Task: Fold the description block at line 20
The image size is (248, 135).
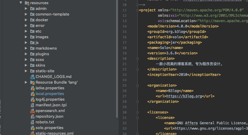Action: coord(137,59)
